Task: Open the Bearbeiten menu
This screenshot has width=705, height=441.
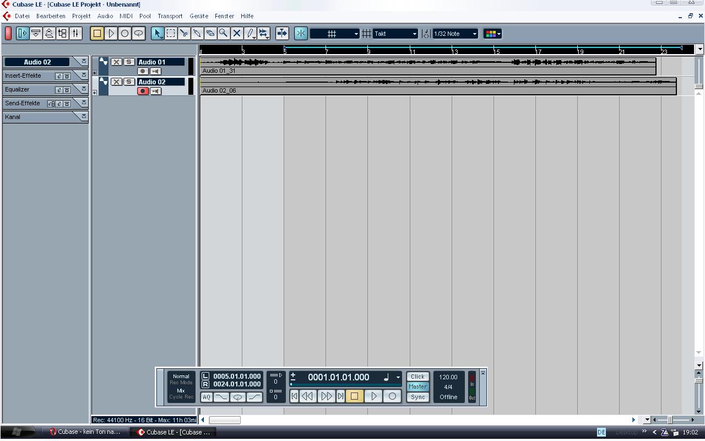Action: click(x=51, y=16)
